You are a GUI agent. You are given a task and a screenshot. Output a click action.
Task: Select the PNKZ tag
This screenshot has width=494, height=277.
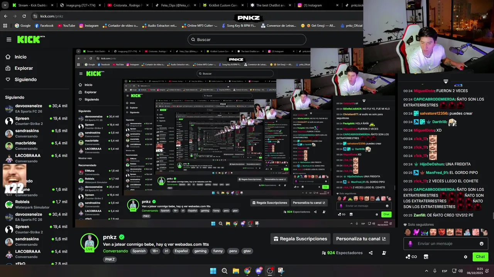(x=110, y=259)
